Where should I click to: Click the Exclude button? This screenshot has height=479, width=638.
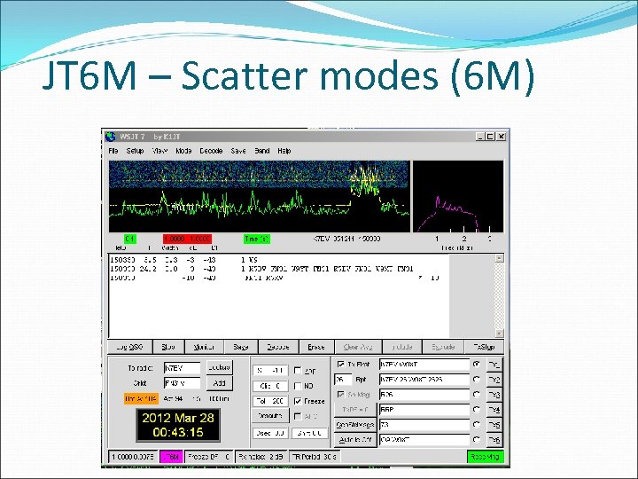point(443,347)
